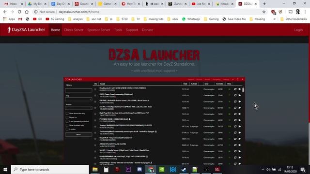
Task: Open the Chrome cast media icon
Action: pos(291,12)
